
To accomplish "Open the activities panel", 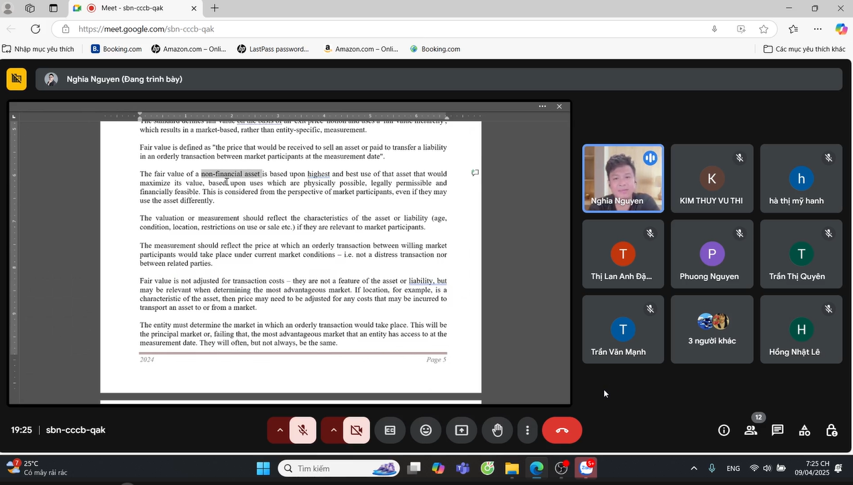I will pos(804,430).
